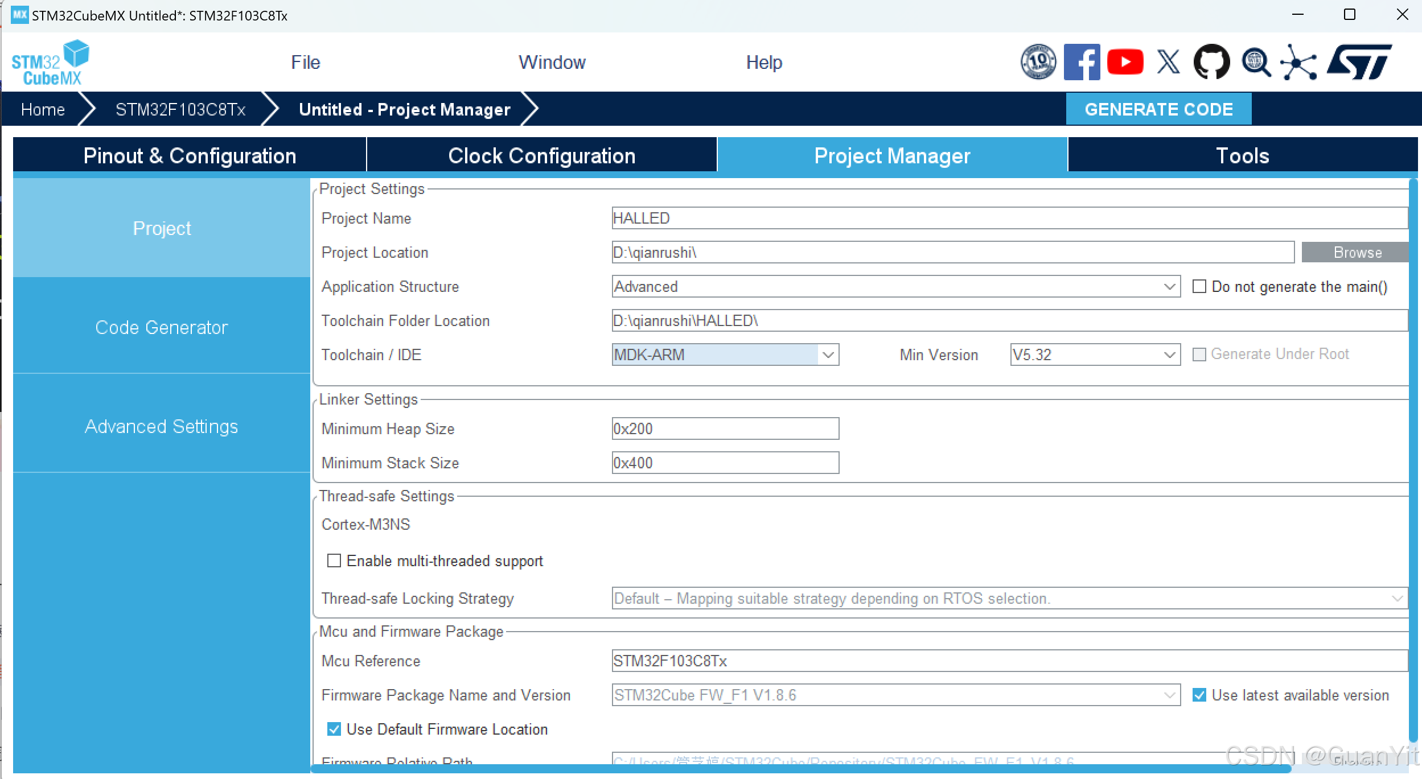Click the ST logo icon

click(1359, 62)
